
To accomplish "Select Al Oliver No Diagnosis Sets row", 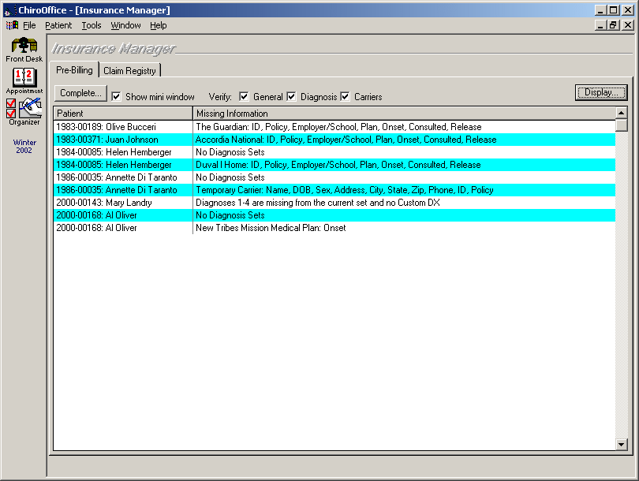I will tap(334, 215).
